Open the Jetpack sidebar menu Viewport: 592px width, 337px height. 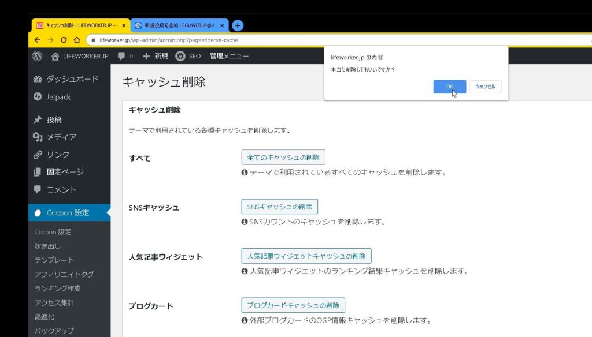(58, 97)
